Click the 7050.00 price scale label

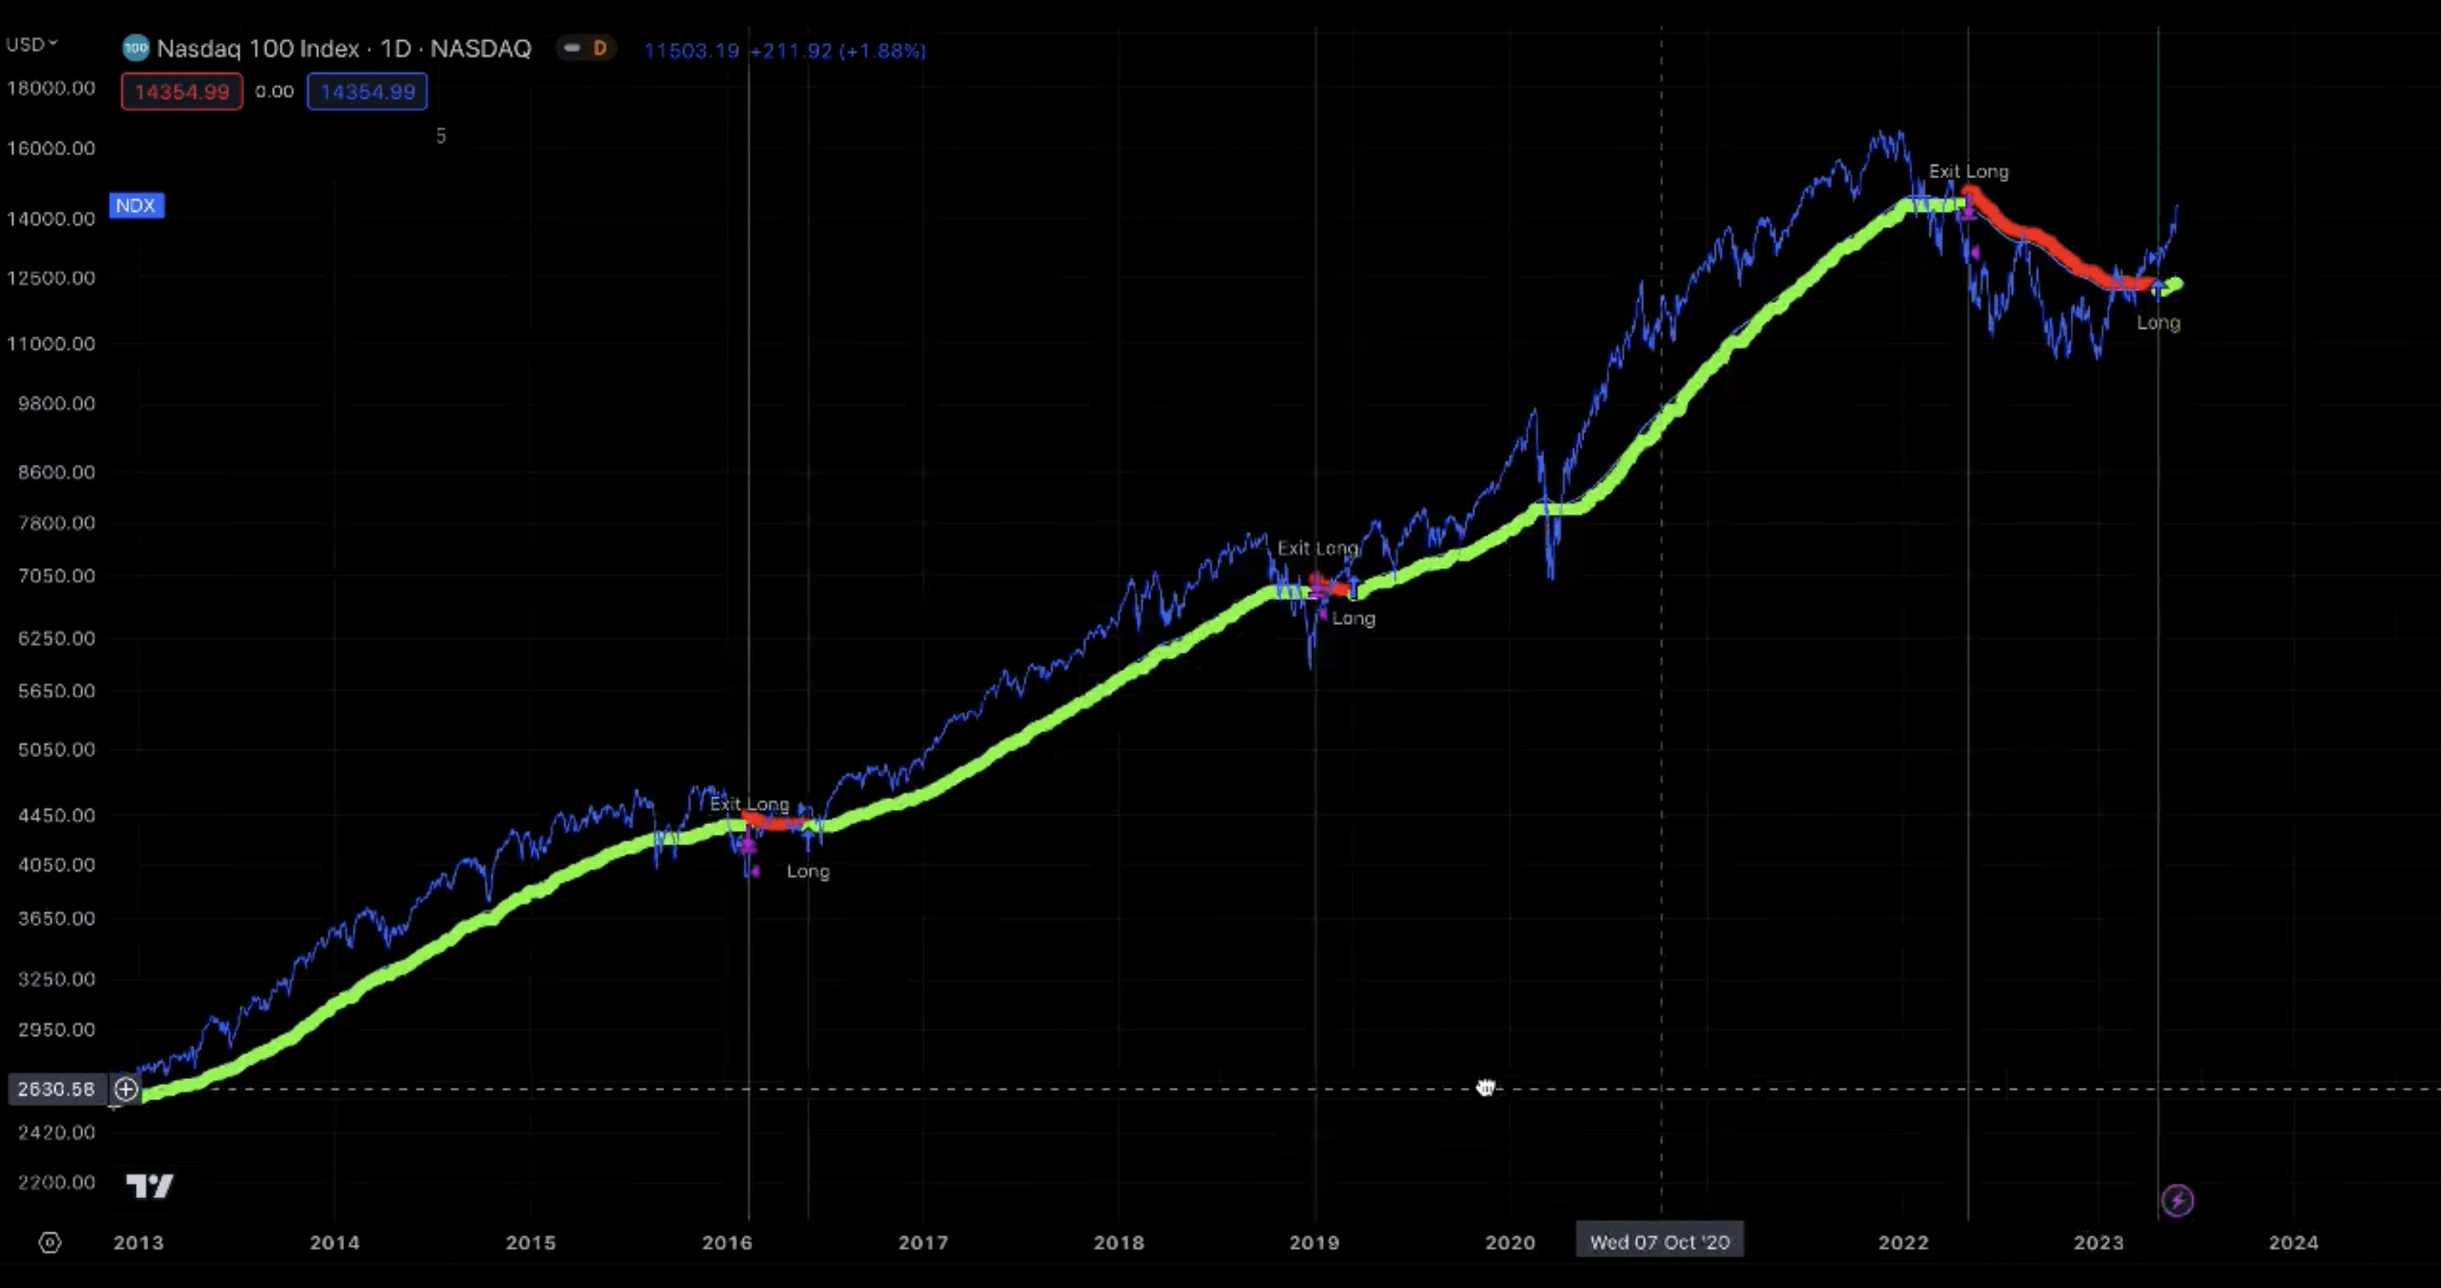[57, 576]
